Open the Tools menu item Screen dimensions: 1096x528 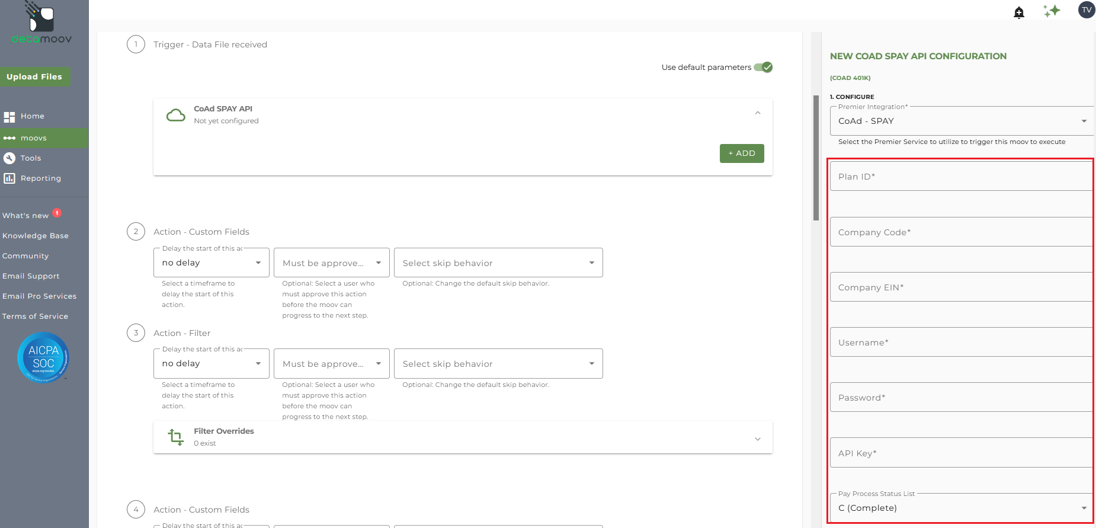(x=44, y=158)
